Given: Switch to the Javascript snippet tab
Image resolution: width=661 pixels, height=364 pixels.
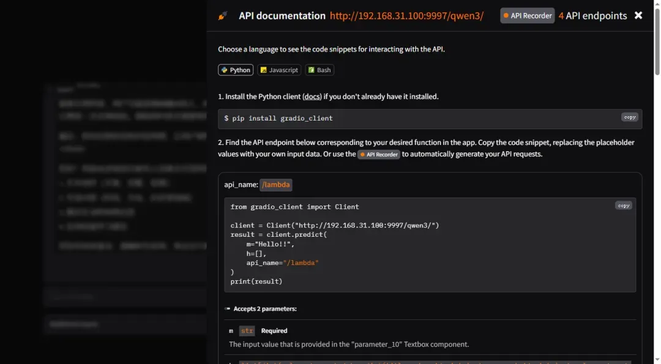Looking at the screenshot, I should click(x=279, y=70).
